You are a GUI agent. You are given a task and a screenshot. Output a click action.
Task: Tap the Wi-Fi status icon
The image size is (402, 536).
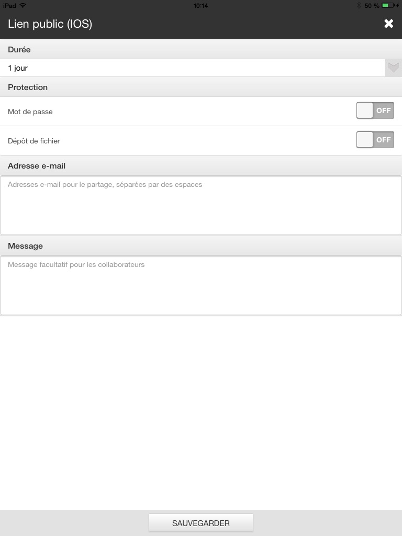pyautogui.click(x=23, y=5)
